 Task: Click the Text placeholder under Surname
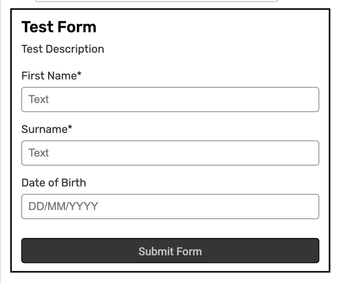[38, 153]
